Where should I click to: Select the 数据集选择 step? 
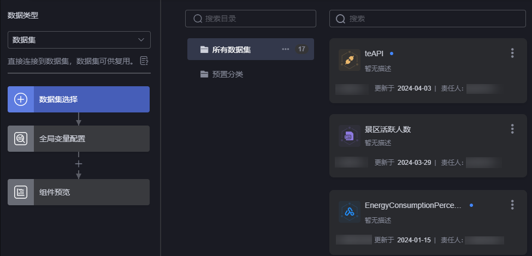pos(79,99)
